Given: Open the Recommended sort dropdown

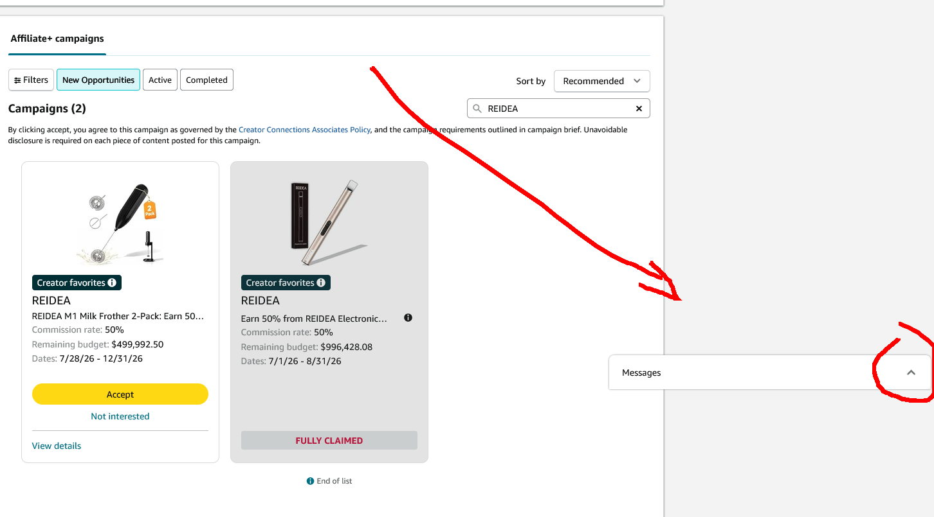Looking at the screenshot, I should (x=601, y=81).
